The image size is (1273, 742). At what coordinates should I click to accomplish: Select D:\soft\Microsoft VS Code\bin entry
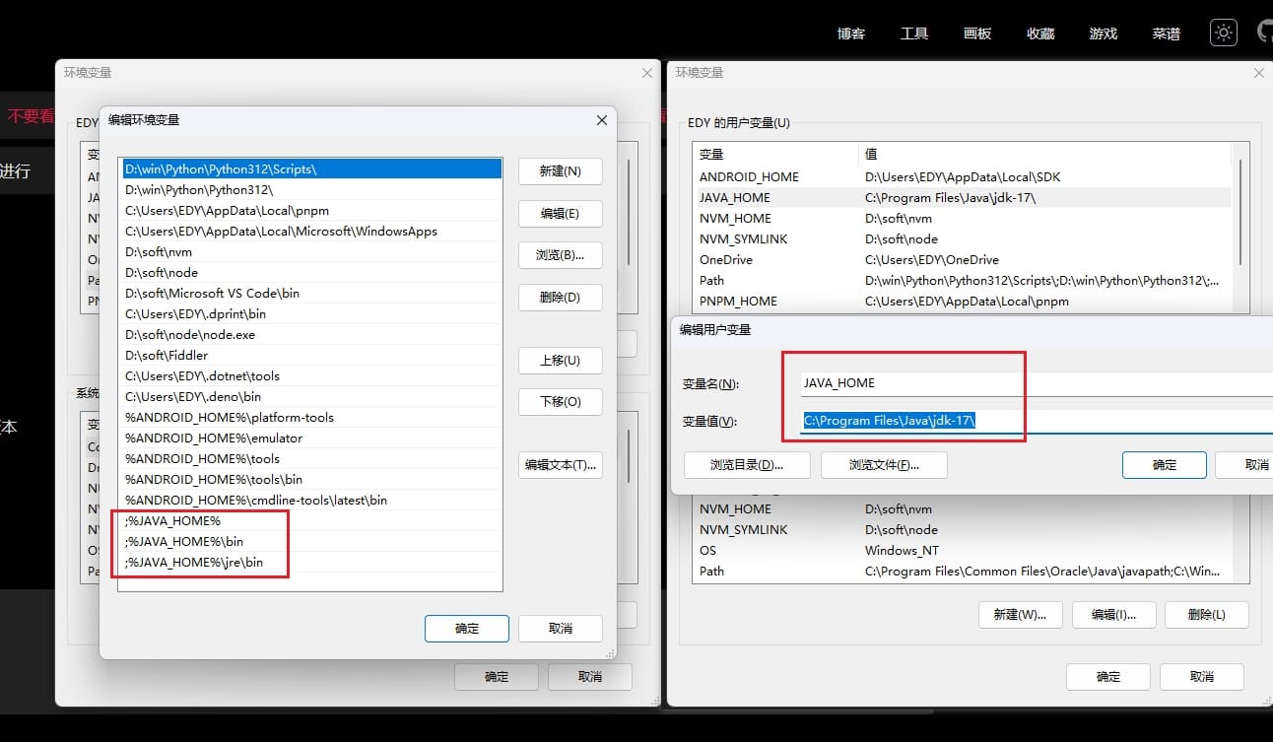(310, 293)
